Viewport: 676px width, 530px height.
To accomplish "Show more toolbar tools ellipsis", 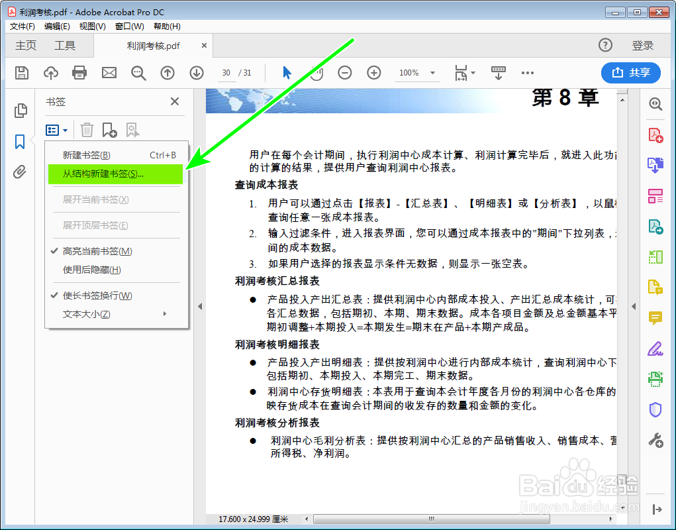I will pyautogui.click(x=527, y=73).
